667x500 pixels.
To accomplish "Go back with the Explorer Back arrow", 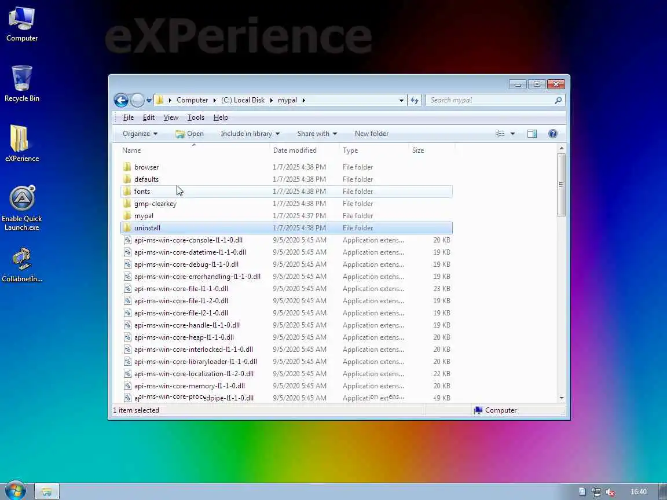I will (x=121, y=100).
